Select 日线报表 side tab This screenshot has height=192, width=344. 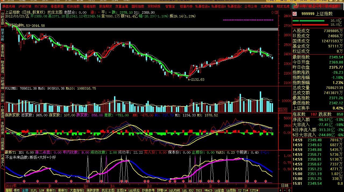point(2,144)
